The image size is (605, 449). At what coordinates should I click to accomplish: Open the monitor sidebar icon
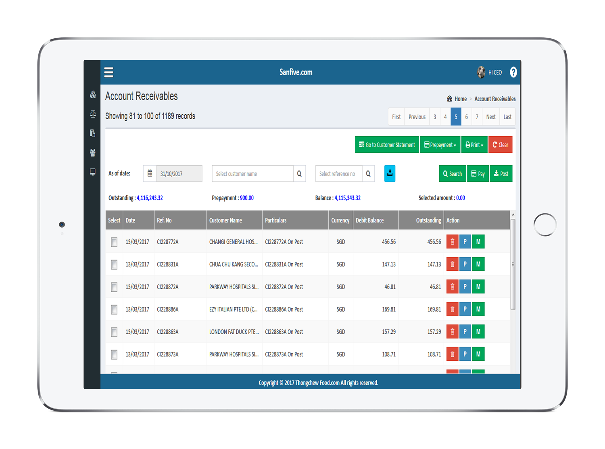(93, 172)
